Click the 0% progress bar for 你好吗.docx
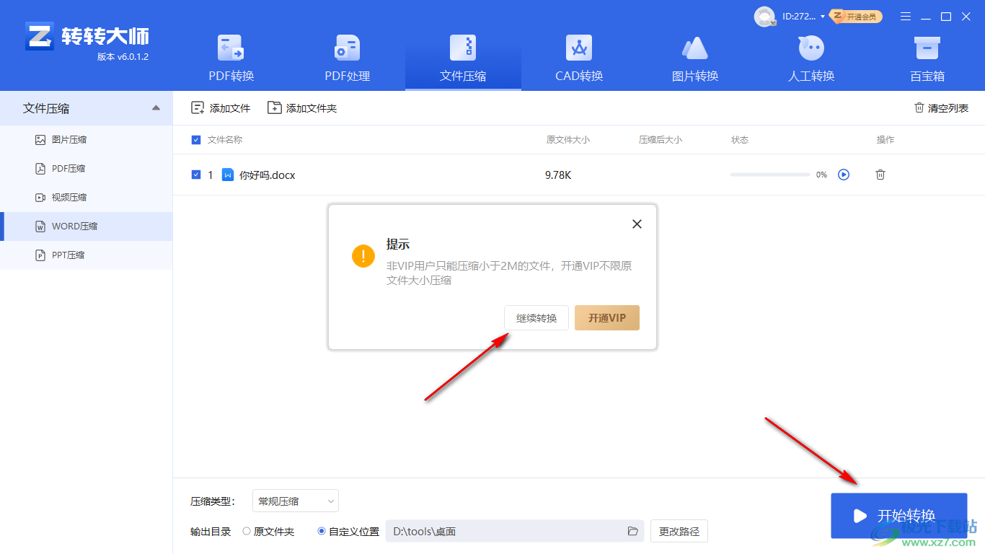The height and width of the screenshot is (554, 985). pos(770,175)
